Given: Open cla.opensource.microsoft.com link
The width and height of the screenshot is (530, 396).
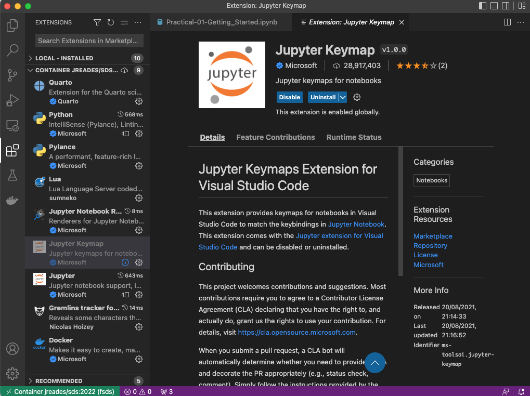Looking at the screenshot, I should [x=297, y=332].
